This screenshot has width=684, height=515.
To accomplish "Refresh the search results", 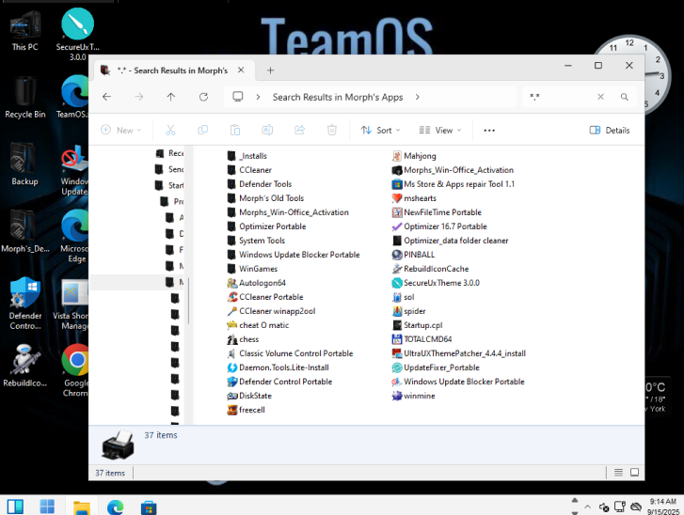I will 204,97.
